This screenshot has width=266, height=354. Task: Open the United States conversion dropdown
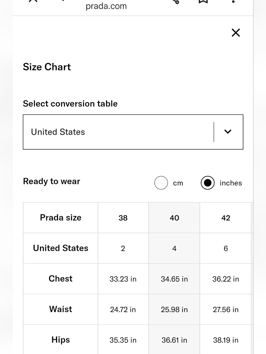(x=133, y=132)
